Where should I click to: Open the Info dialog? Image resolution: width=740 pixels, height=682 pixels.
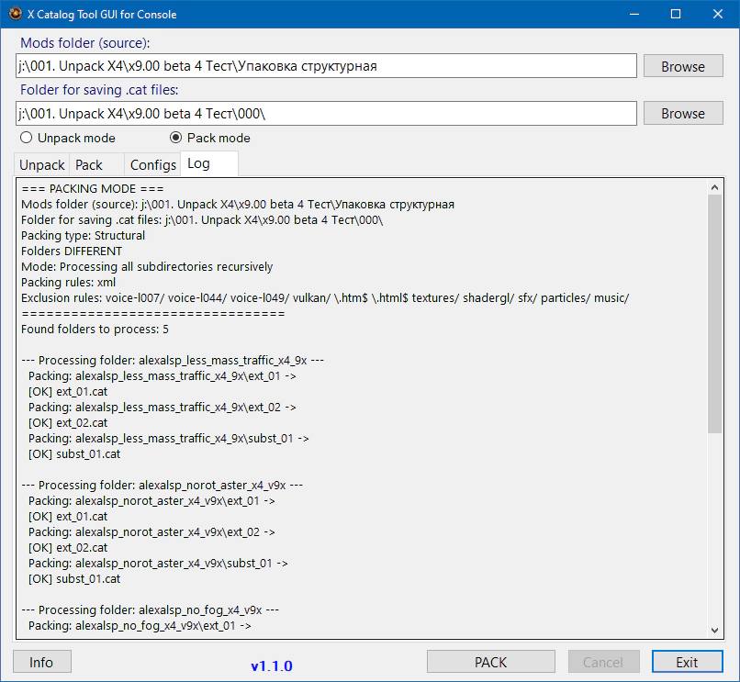tap(41, 662)
